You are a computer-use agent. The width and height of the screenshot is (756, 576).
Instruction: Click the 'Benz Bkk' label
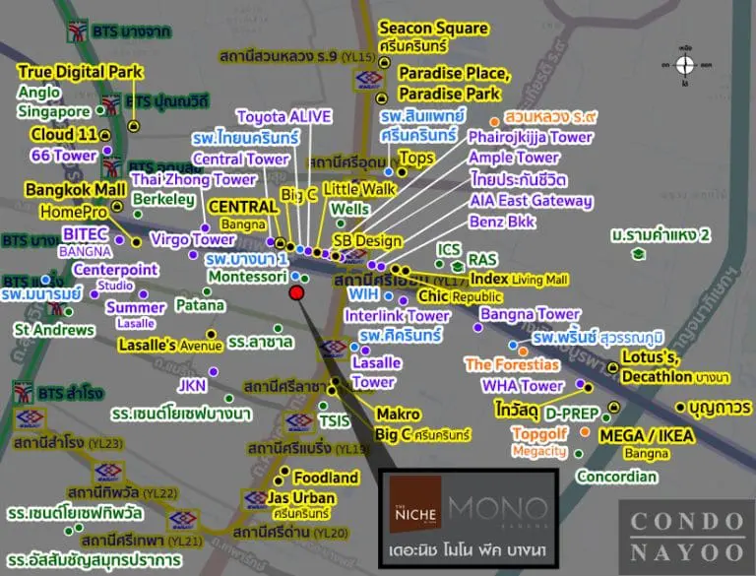(502, 222)
